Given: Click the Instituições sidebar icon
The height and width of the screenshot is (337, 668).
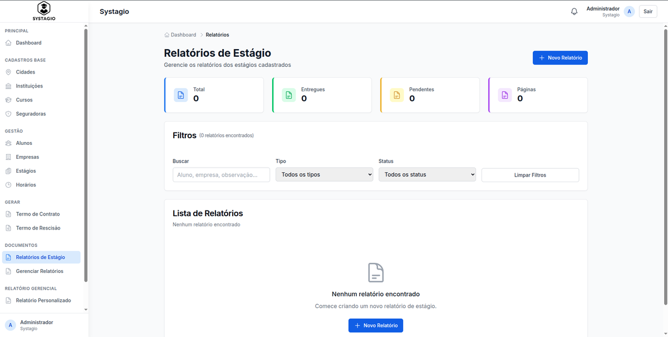Looking at the screenshot, I should pyautogui.click(x=10, y=86).
